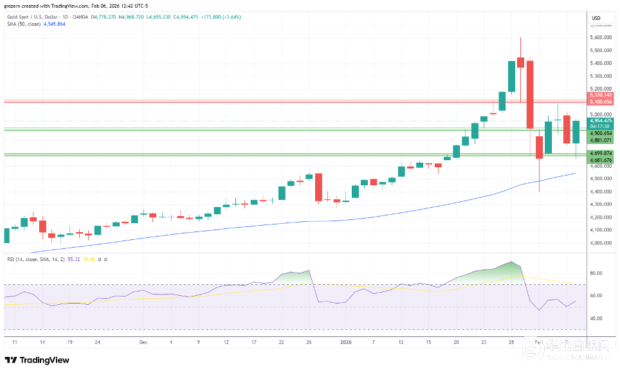The width and height of the screenshot is (620, 373).
Task: Select the 4,699.874 support level label
Action: pyautogui.click(x=601, y=153)
